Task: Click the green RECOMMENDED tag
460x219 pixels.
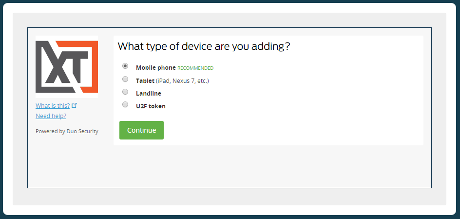Action: (195, 68)
